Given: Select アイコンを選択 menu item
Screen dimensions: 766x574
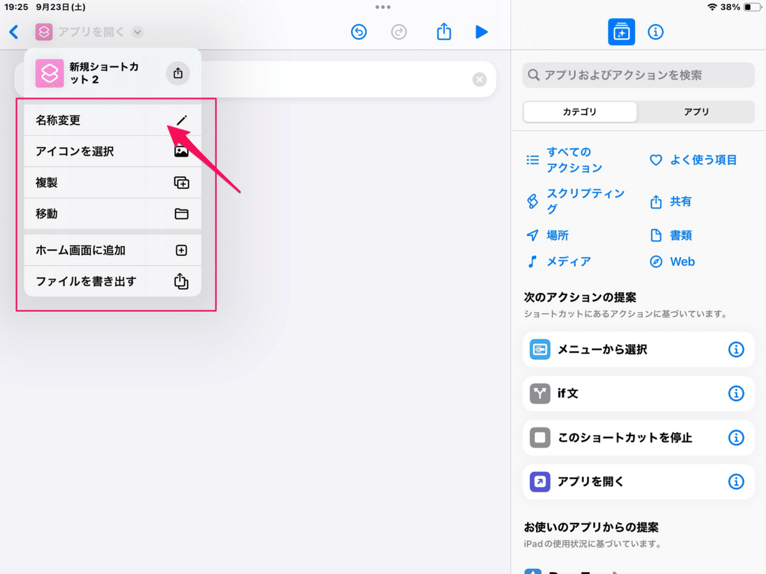Looking at the screenshot, I should pyautogui.click(x=112, y=151).
